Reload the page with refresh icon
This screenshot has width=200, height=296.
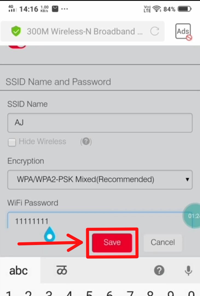pos(155,31)
